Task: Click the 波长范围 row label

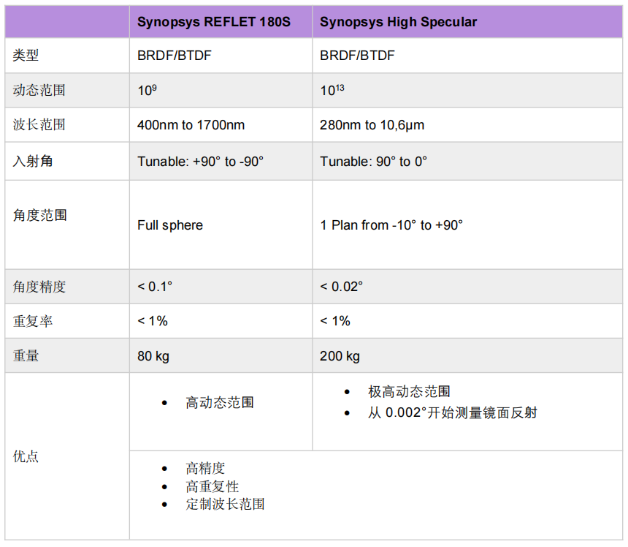Action: [39, 125]
